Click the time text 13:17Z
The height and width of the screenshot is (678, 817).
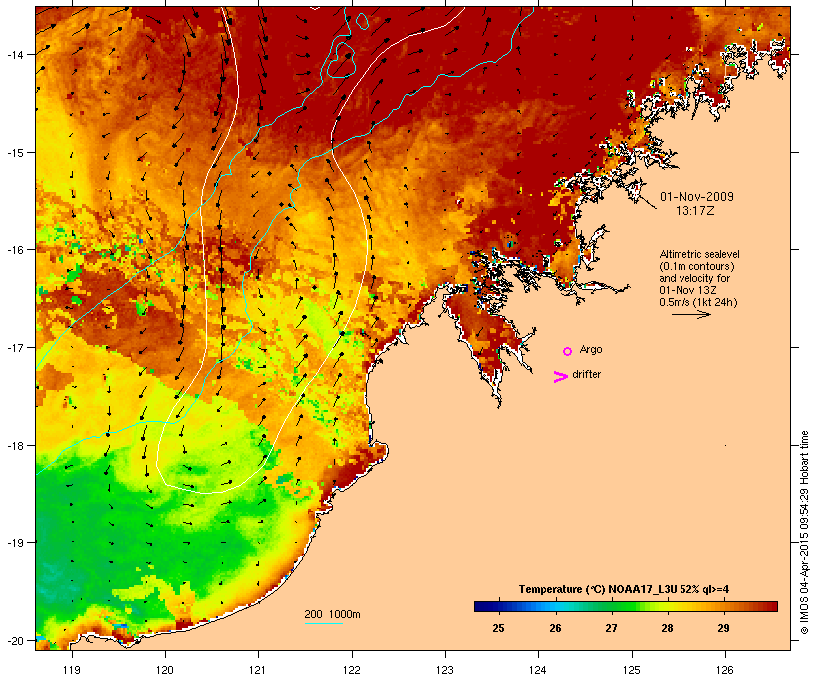coord(695,211)
